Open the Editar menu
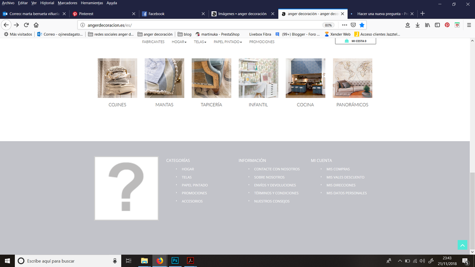This screenshot has height=267, width=475. point(23,3)
